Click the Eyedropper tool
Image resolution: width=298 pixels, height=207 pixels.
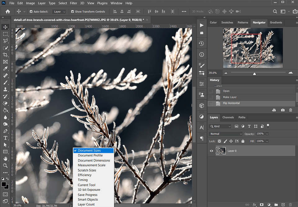point(5,68)
